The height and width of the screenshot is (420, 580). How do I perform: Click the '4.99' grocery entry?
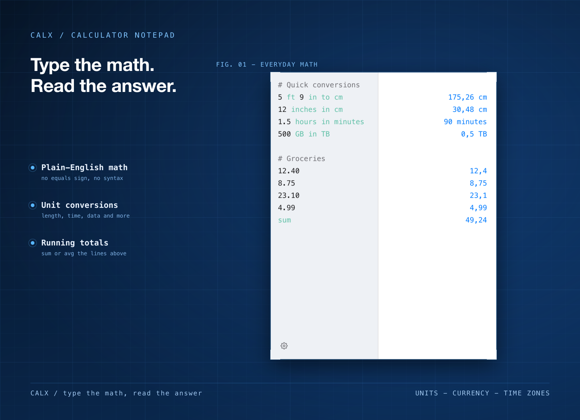(x=286, y=208)
